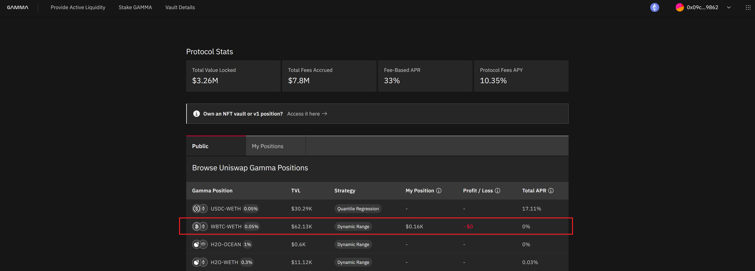Select the WBTC-WETH position name
755x271 pixels.
pos(226,227)
